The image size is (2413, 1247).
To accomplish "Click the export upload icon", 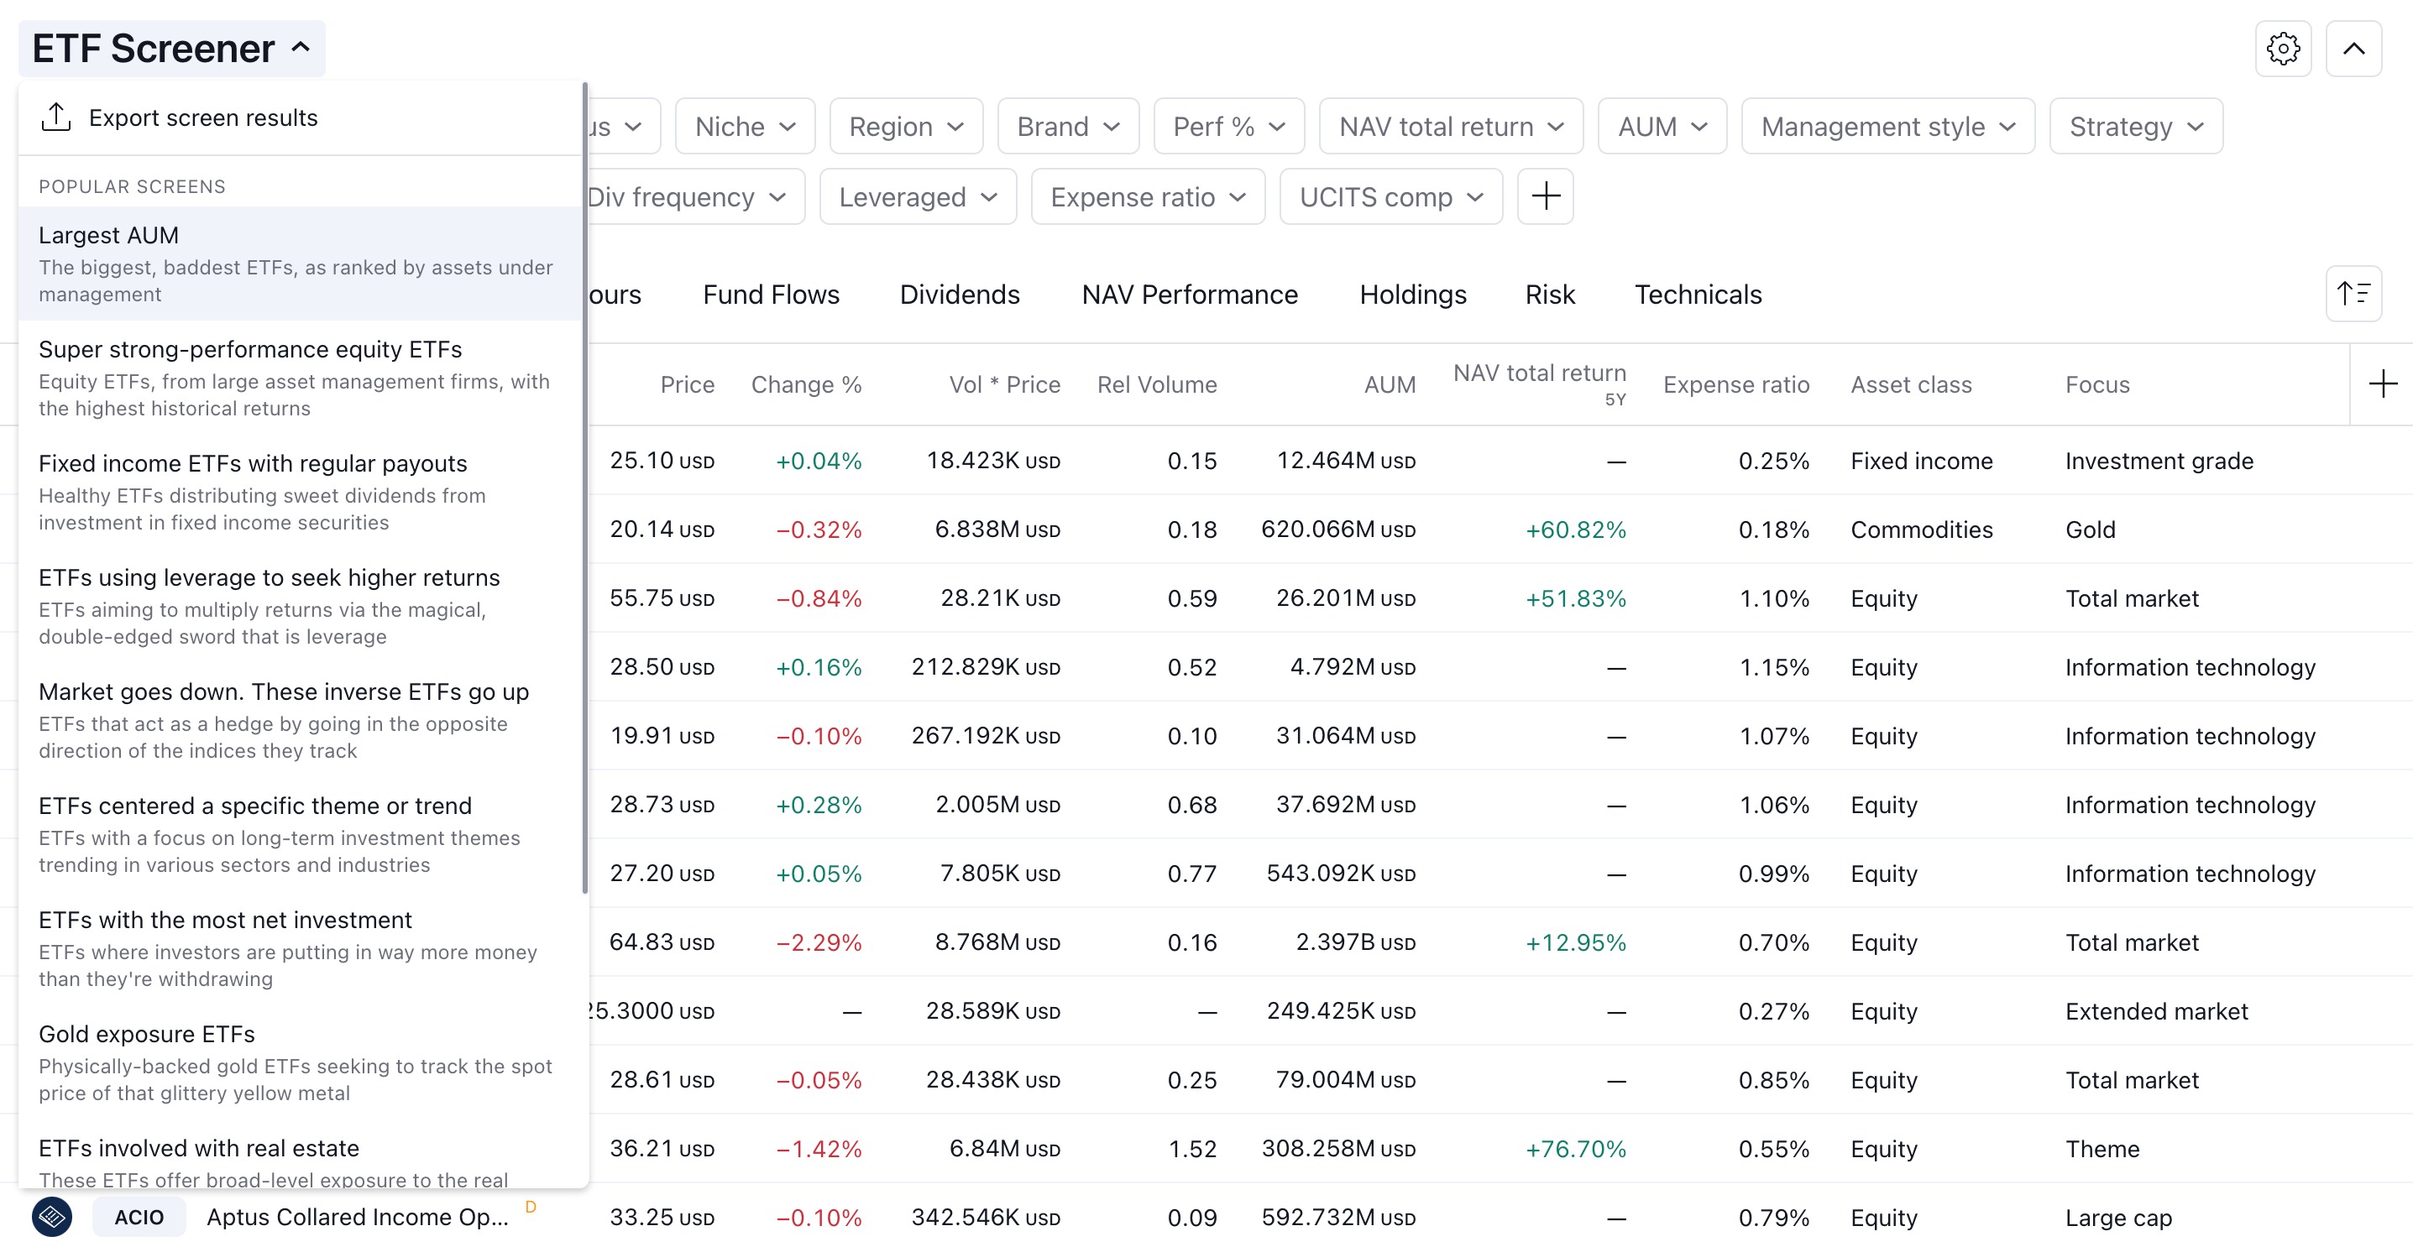I will [x=56, y=117].
